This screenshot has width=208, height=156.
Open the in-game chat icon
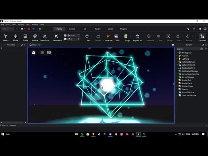pos(49,53)
